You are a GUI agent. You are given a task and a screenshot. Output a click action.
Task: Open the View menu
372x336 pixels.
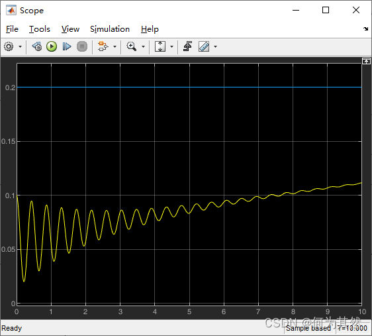click(70, 29)
